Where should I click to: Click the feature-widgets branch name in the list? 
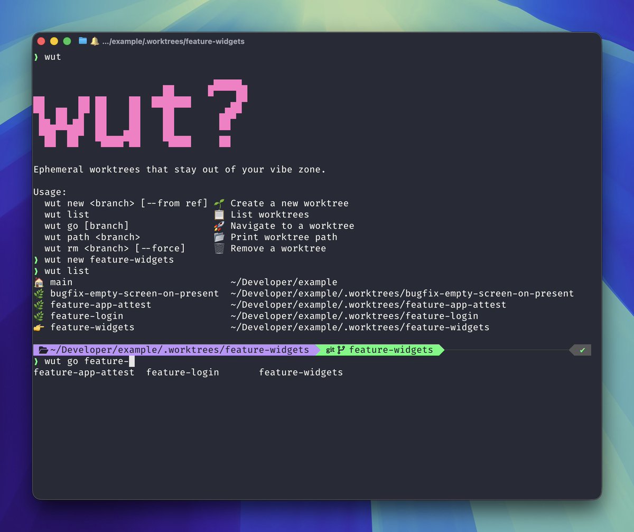92,327
